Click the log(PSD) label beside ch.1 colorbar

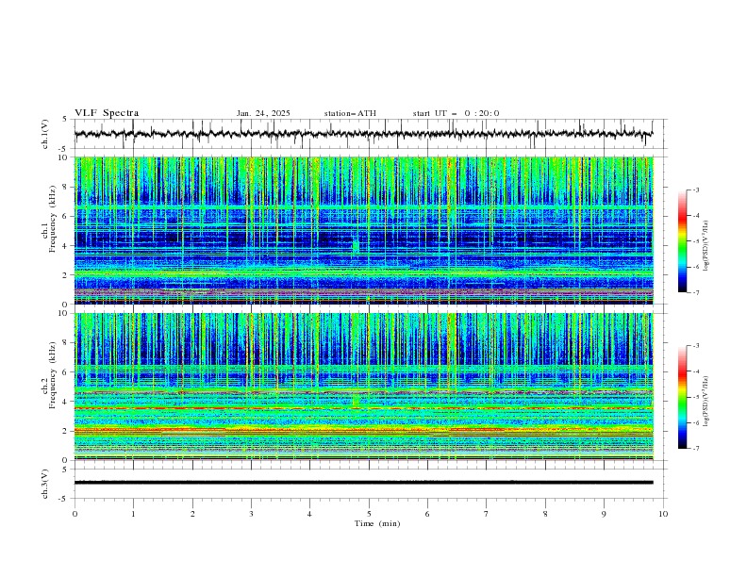(x=706, y=246)
